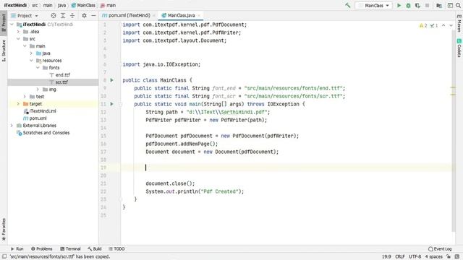Image resolution: width=463 pixels, height=260 pixels.
Task: Expand the .idea folder
Action: pos(18,32)
